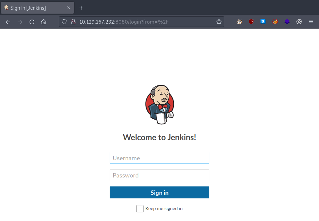Open the purple layered-squares extension
Viewport: 319px width, 221px height.
pyautogui.click(x=287, y=21)
